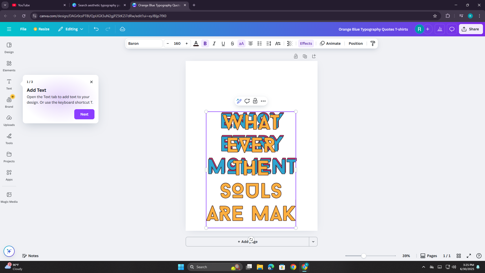Screen dimensions: 485x273
Task: Open the Elements panel
Action: [9, 66]
